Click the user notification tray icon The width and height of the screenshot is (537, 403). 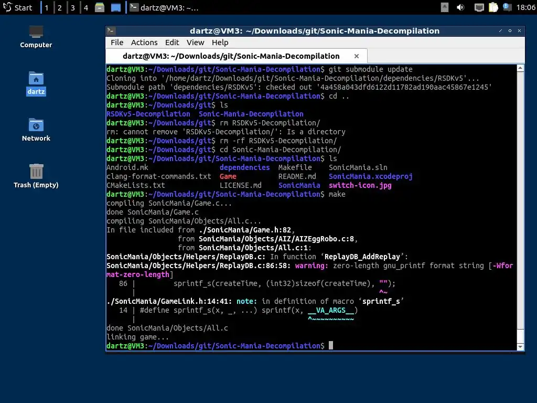coord(507,7)
